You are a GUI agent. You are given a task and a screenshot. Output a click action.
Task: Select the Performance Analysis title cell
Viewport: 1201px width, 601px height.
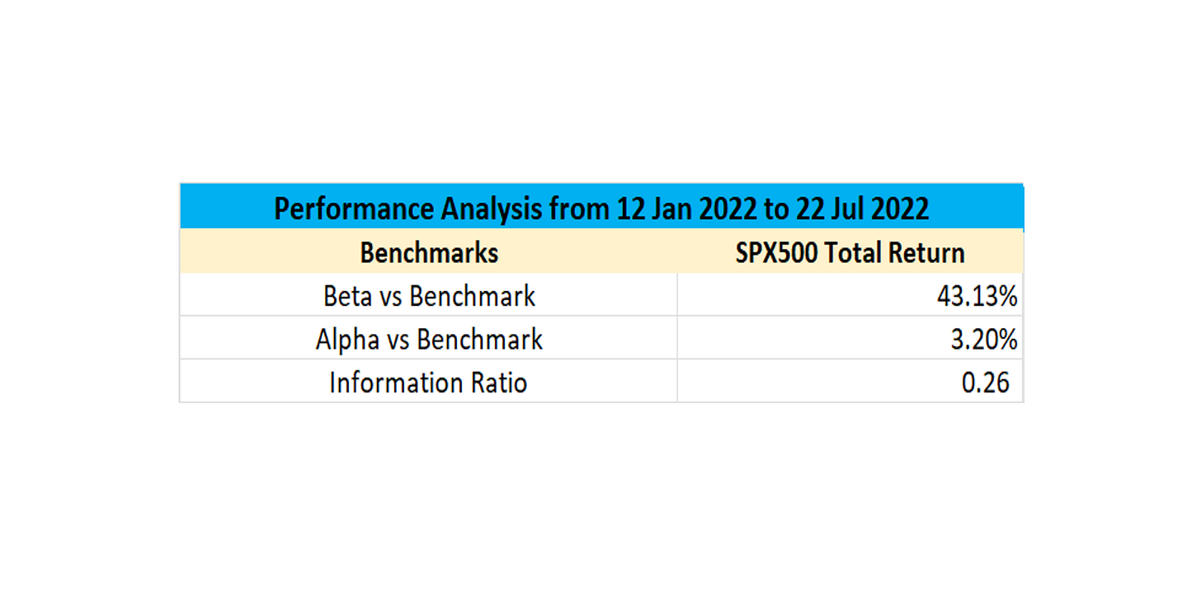click(601, 207)
